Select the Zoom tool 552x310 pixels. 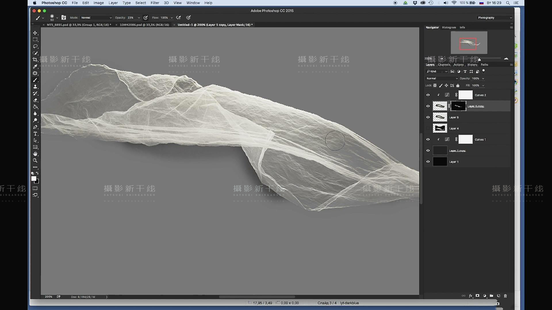click(35, 160)
